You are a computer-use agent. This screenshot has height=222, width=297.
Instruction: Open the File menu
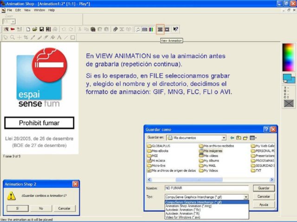9,10
